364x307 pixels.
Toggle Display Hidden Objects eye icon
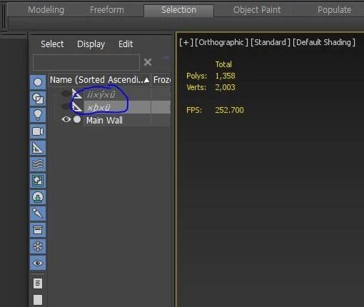(x=38, y=263)
